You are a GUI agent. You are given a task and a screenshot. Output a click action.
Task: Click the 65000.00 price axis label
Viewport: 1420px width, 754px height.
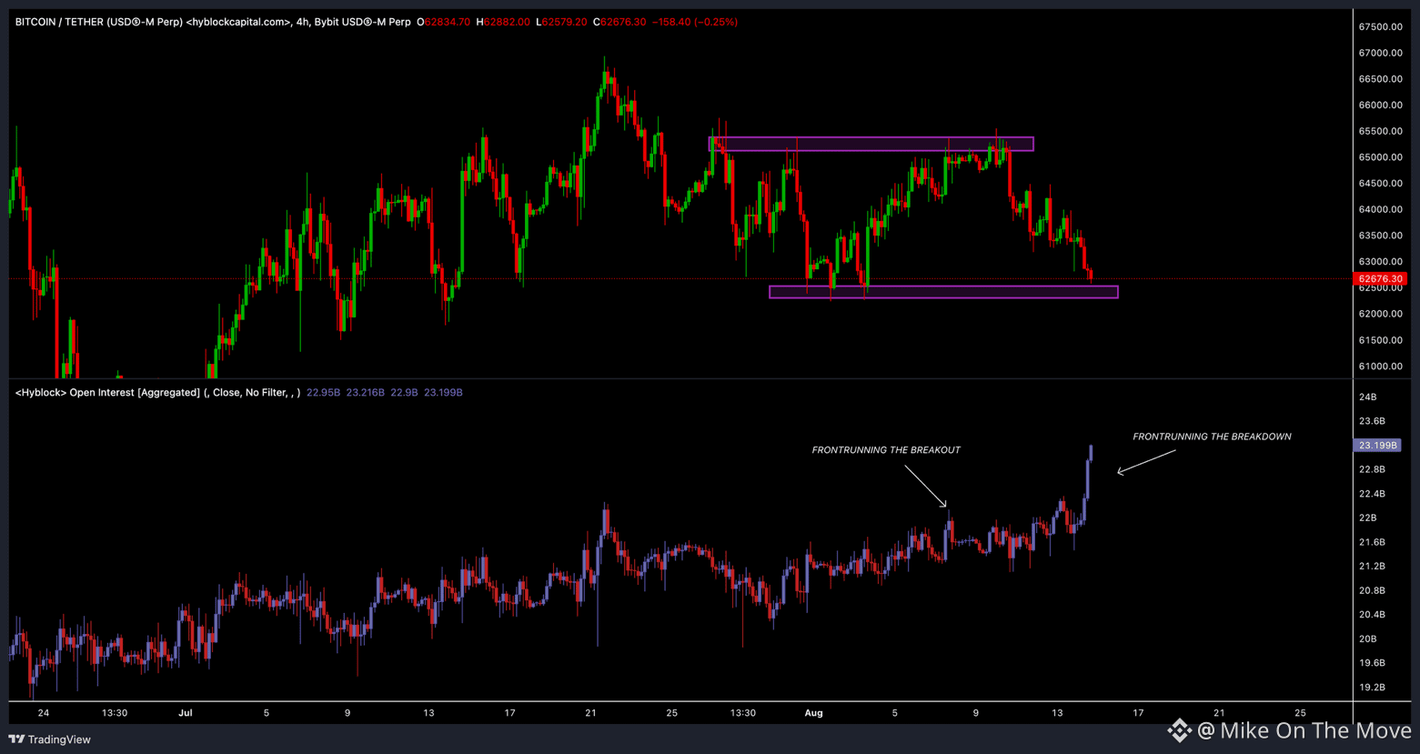coord(1380,157)
